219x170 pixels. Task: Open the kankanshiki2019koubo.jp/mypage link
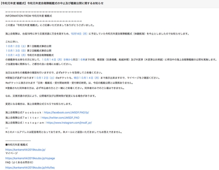pyautogui.click(x=30, y=158)
